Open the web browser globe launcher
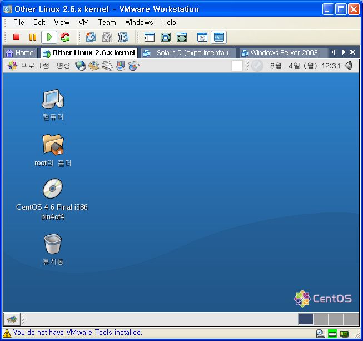 (x=81, y=66)
